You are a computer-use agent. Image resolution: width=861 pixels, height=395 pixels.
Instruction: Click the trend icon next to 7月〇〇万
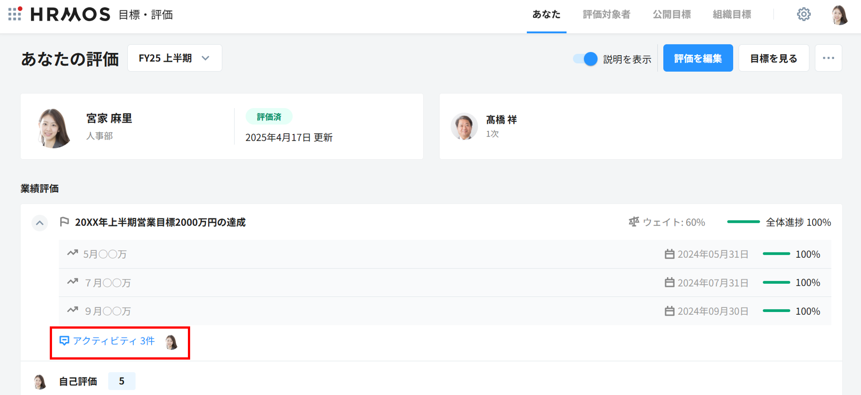[x=73, y=282]
